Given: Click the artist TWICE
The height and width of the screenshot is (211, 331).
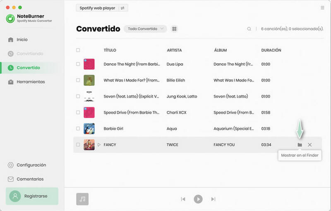Looking at the screenshot, I should pyautogui.click(x=172, y=145).
